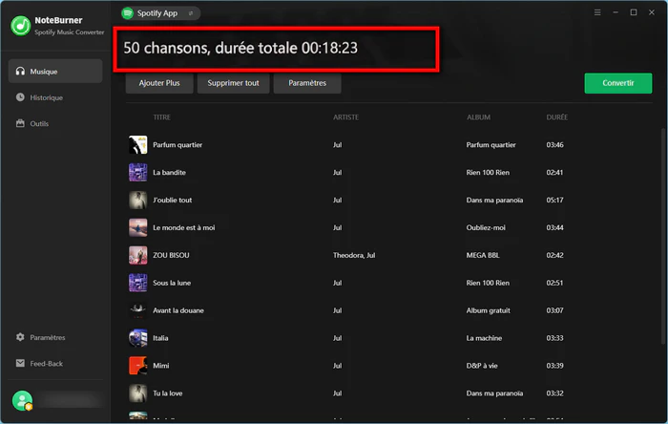Screen dimensions: 668x424
Task: Maximize the NoteBurner window
Action: 634,12
